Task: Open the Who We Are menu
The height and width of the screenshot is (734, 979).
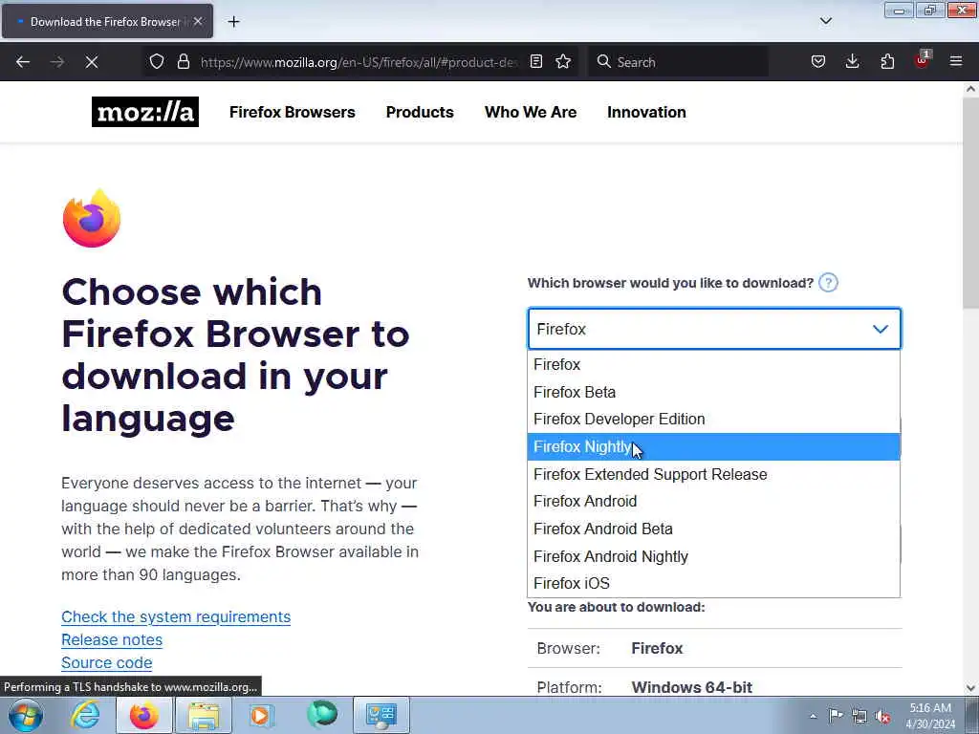Action: 530,113
